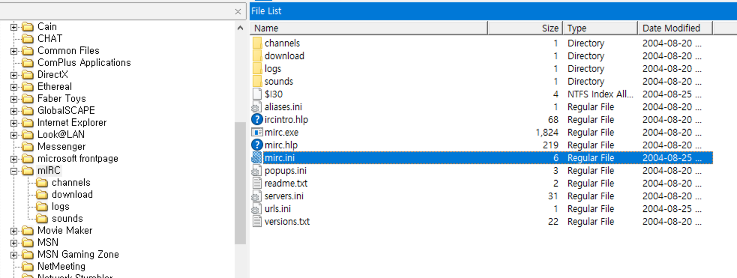Click the mirc.exe application icon

257,132
